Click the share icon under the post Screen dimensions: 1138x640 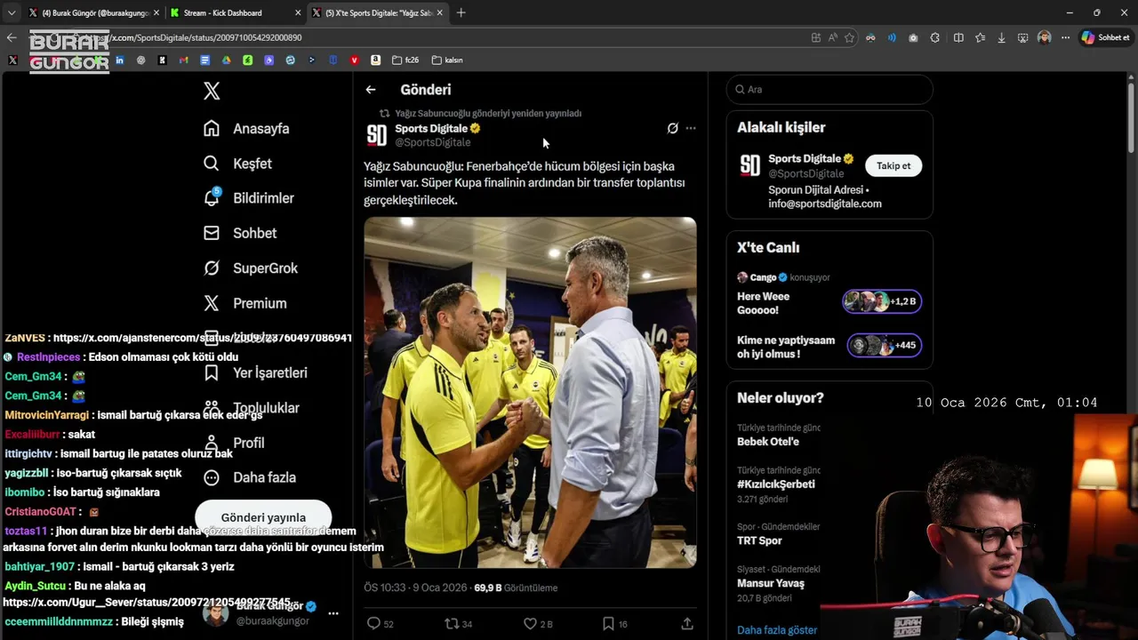tap(687, 624)
